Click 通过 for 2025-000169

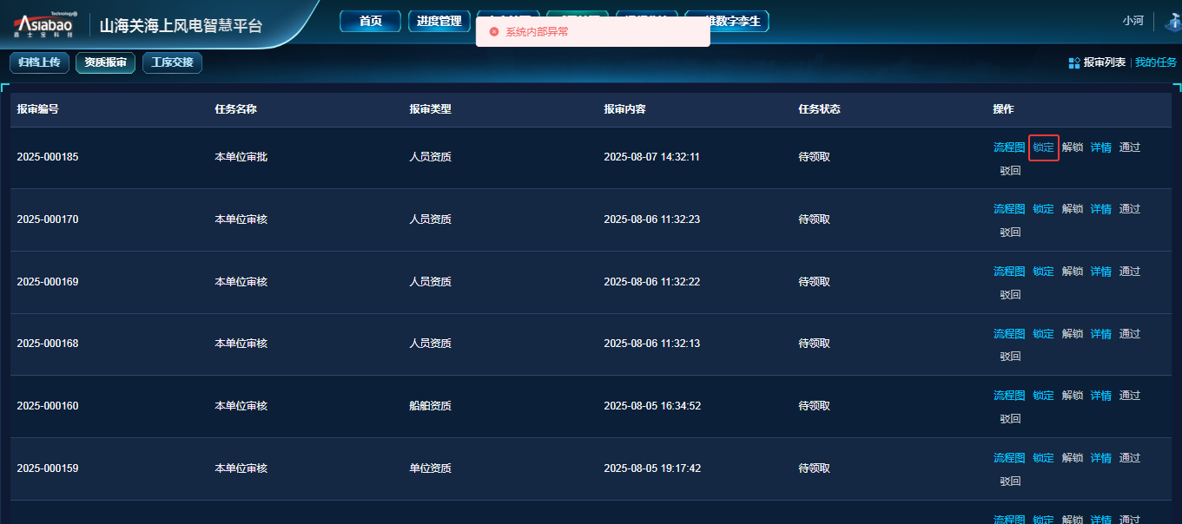coord(1130,272)
